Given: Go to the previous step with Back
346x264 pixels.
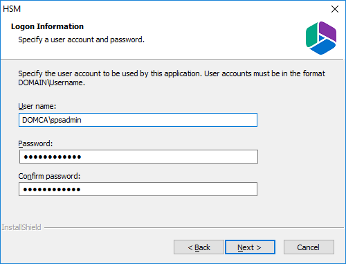Looking at the screenshot, I should [x=199, y=247].
